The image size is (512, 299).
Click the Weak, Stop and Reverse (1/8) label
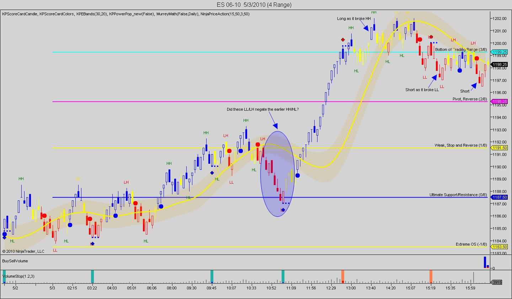coord(461,145)
